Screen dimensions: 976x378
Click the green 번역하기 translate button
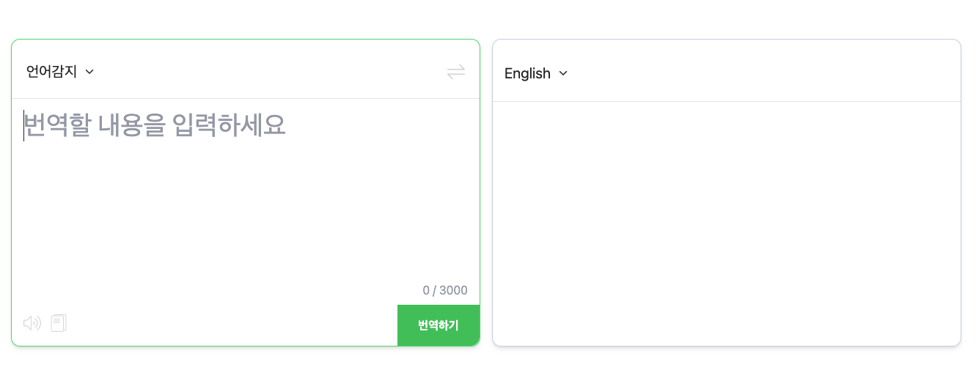pyautogui.click(x=439, y=325)
